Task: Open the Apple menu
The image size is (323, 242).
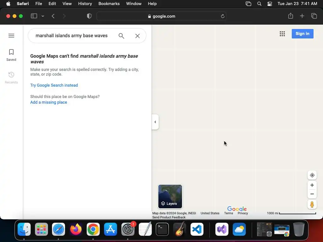Action: (x=8, y=4)
